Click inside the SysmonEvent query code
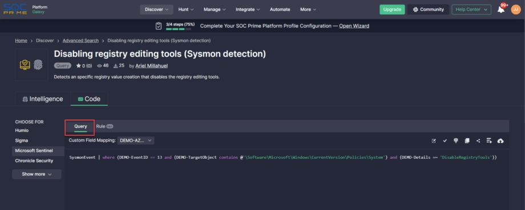Viewport: 525px width, 210px height. click(283, 157)
